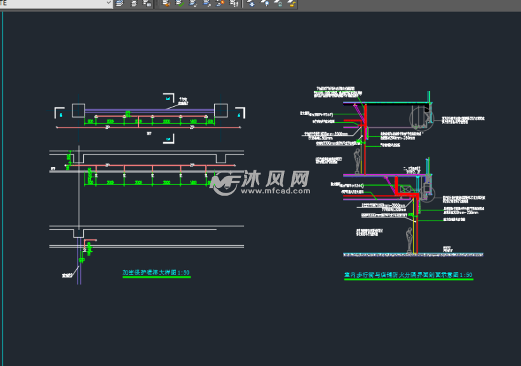This screenshot has width=521, height=366.
Task: Click the layer icon with orange burst
Action: [220, 3]
